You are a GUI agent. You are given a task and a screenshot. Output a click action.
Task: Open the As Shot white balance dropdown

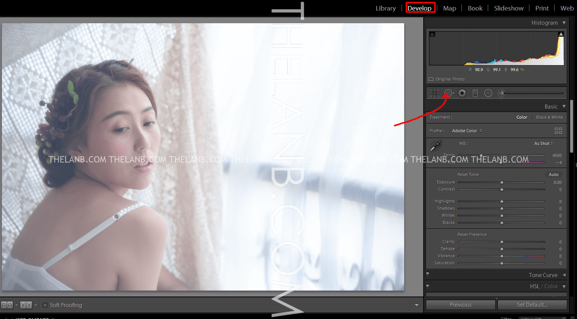click(x=543, y=143)
